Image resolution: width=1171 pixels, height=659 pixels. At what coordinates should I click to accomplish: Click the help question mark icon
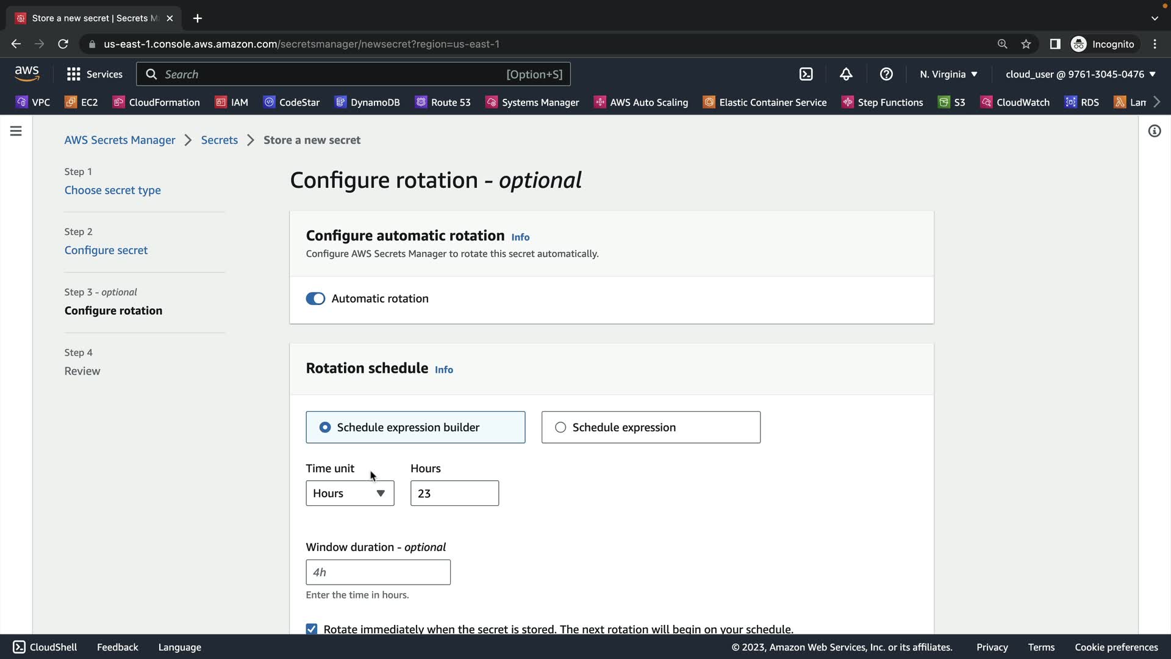886,74
